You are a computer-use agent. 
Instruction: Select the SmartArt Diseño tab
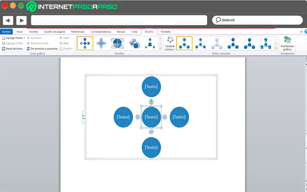pos(149,32)
